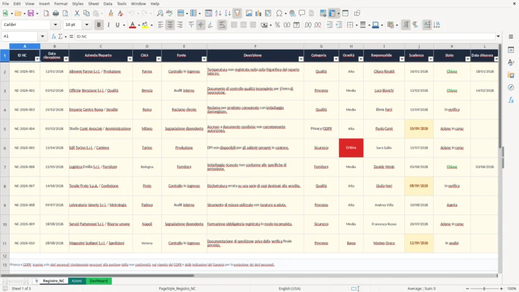The image size is (519, 292).
Task: Open the Function Wizard
Action: coord(54,36)
